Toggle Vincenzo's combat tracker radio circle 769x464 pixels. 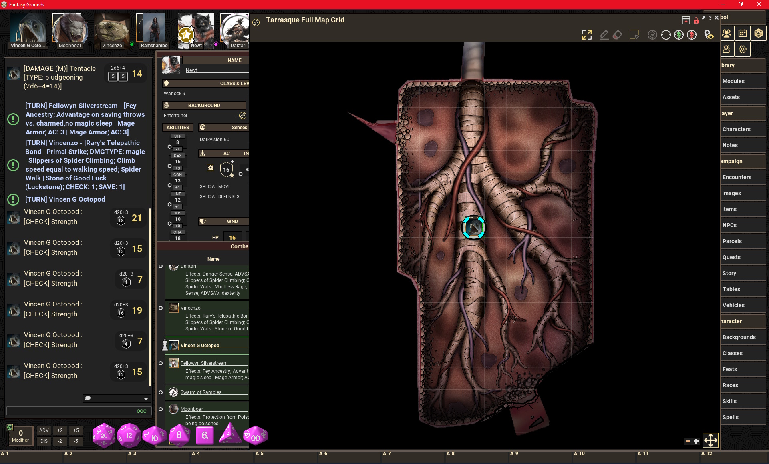(x=161, y=308)
